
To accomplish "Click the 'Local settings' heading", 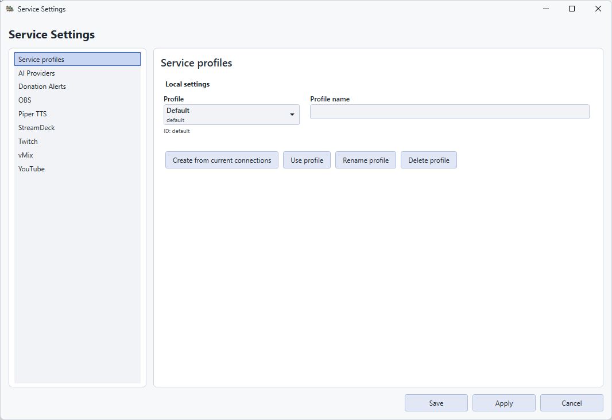I will click(x=187, y=84).
